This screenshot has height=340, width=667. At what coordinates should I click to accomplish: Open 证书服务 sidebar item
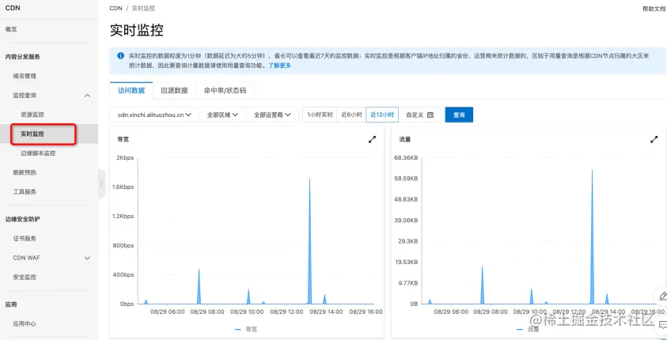pos(25,239)
